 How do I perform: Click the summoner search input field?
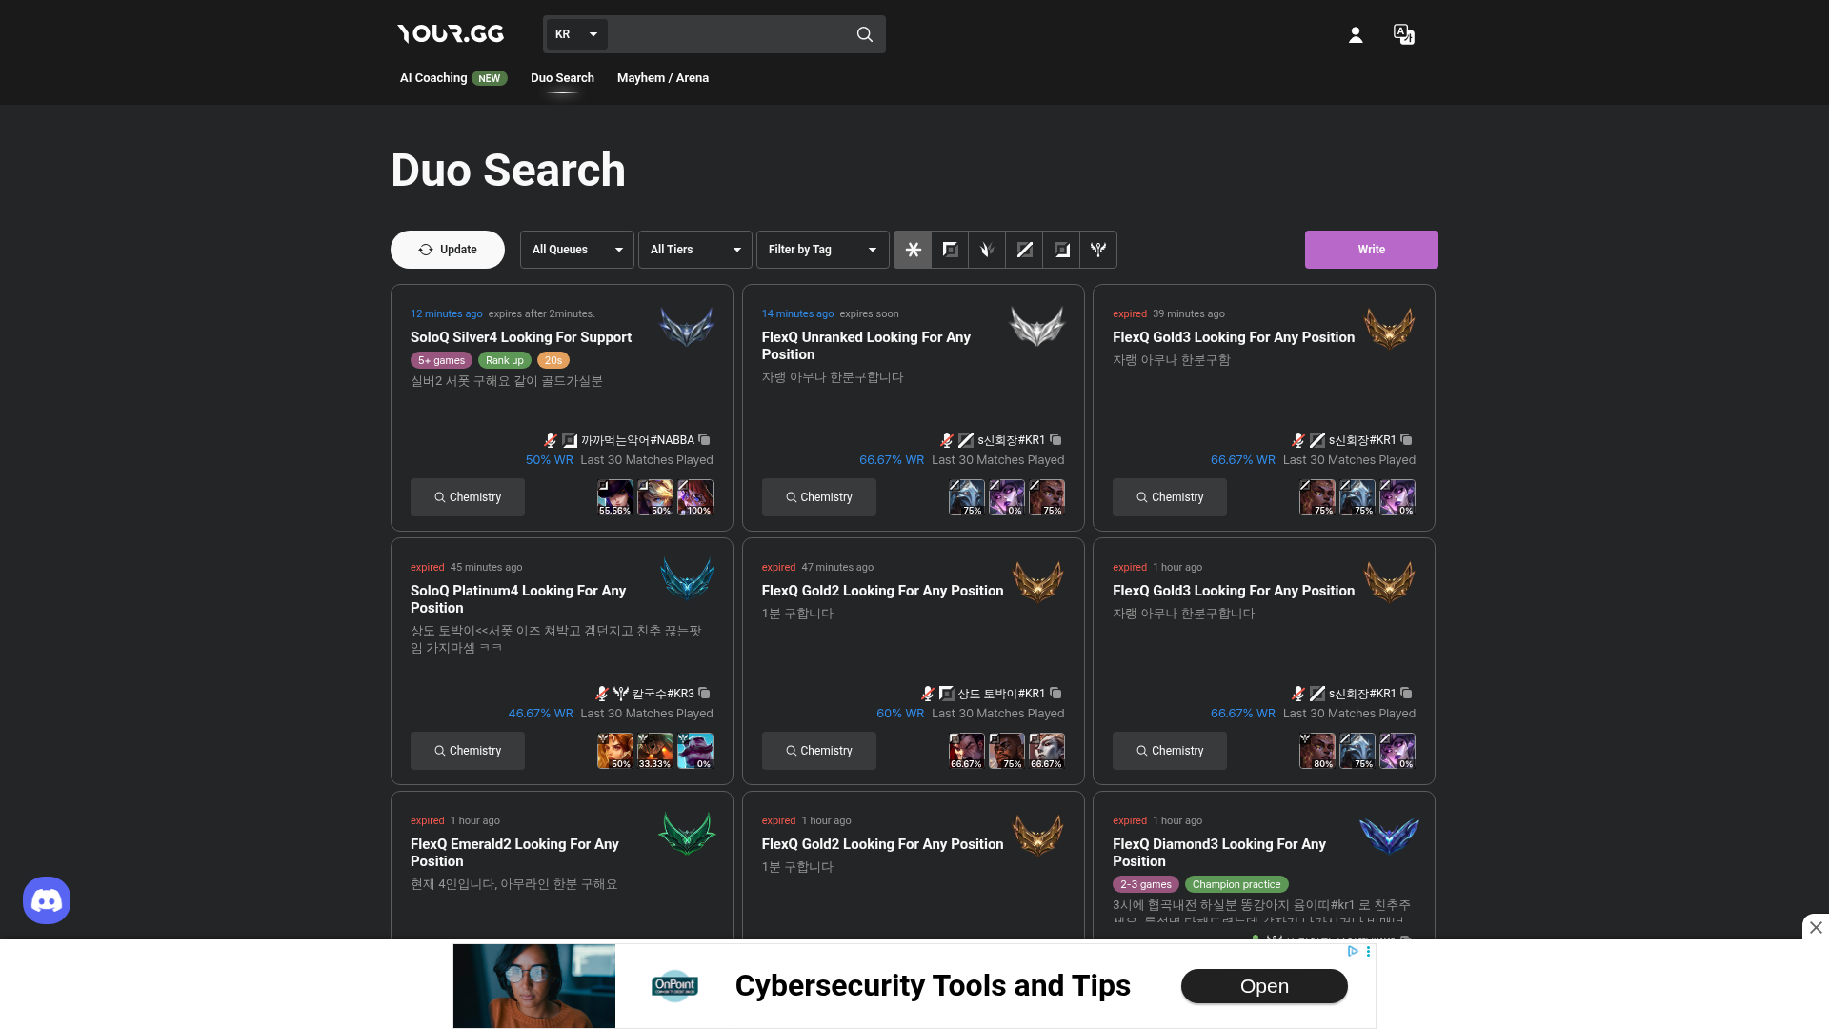[729, 34]
